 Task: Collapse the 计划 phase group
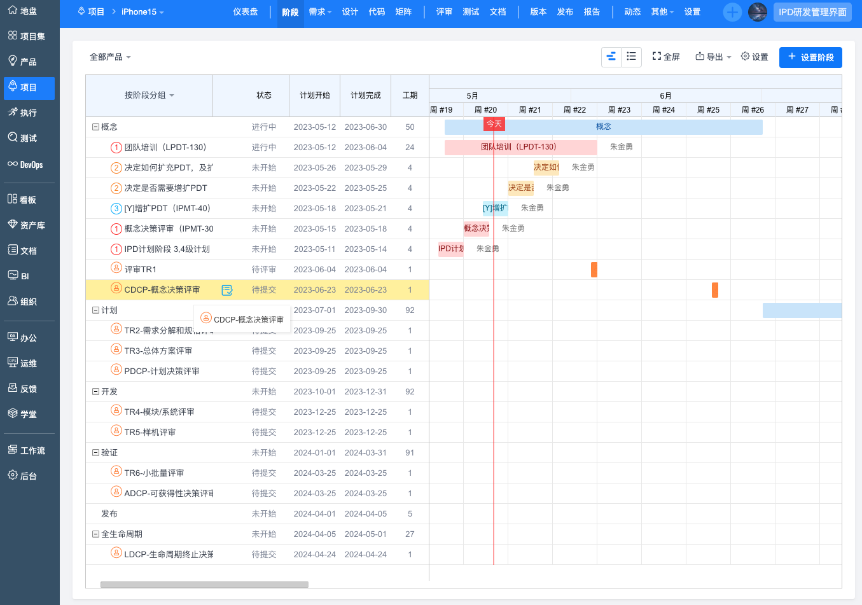point(95,310)
